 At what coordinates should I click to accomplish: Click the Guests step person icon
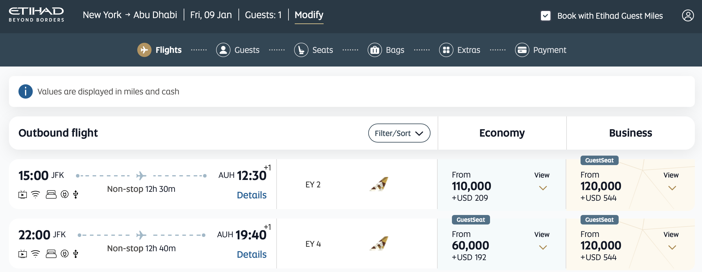point(223,50)
